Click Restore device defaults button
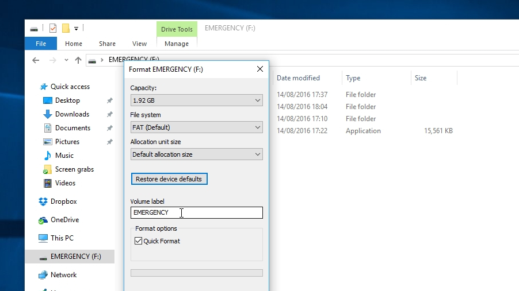The width and height of the screenshot is (519, 291). [169, 179]
